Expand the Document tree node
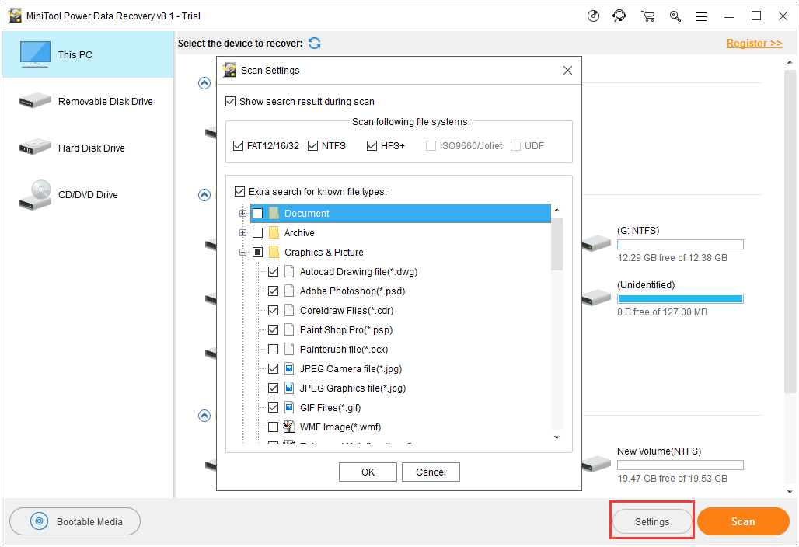799x547 pixels. click(x=243, y=214)
